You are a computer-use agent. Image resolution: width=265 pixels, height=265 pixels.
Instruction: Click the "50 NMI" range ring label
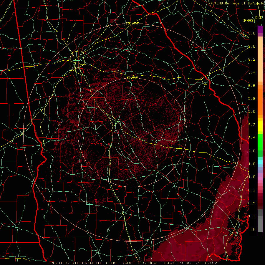[x=132, y=78]
